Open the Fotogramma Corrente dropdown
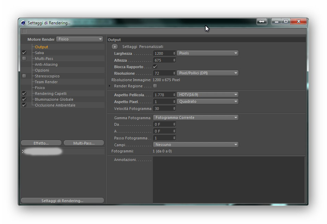327x224 pixels. point(196,117)
